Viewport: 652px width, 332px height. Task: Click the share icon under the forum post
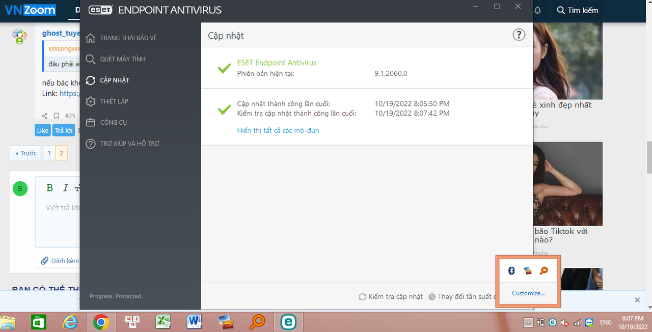45,116
